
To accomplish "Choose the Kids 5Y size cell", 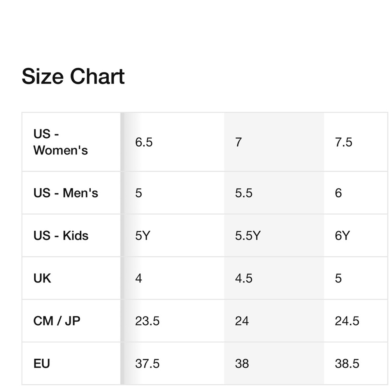I will coord(174,235).
